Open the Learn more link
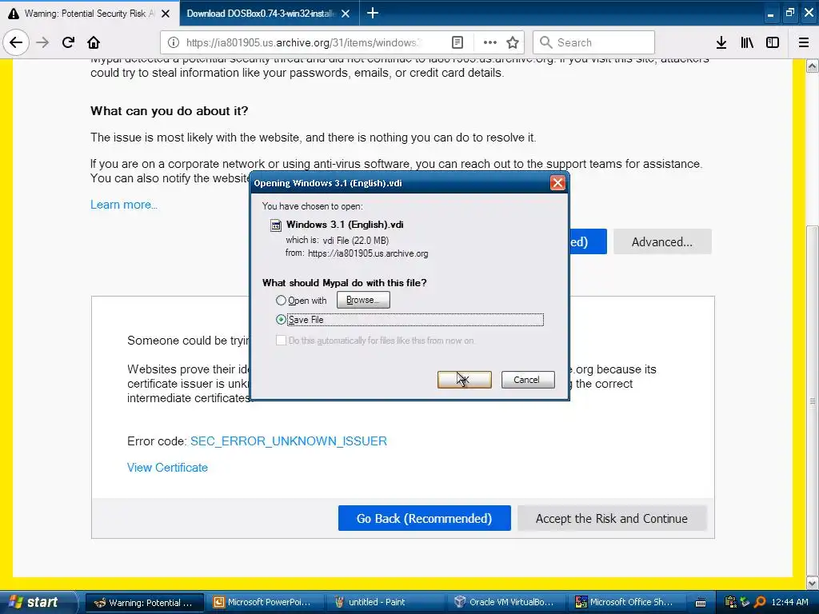 click(x=124, y=205)
